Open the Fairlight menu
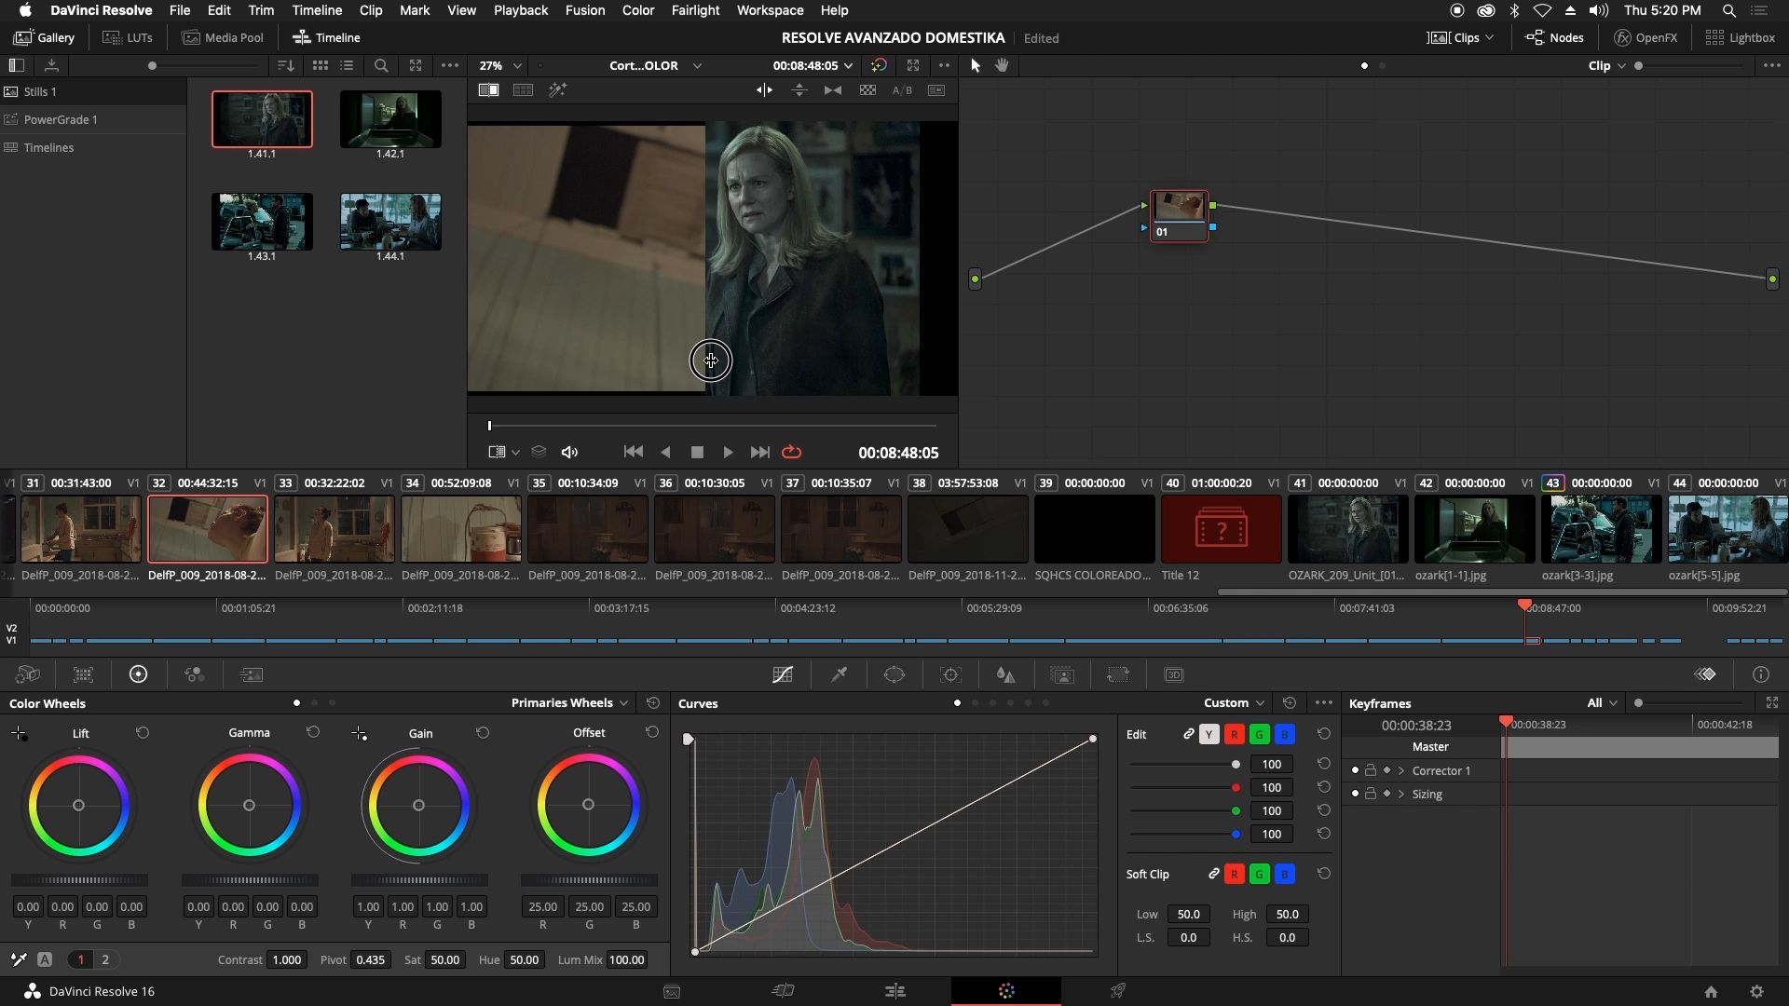 694,10
